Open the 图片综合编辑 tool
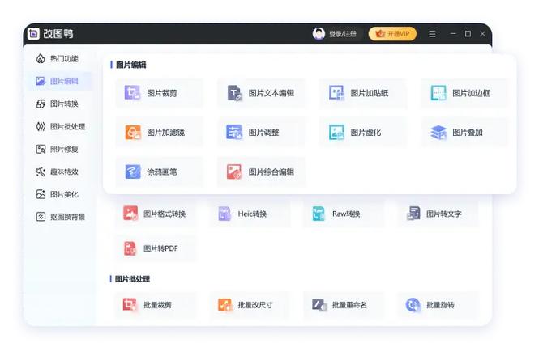 (x=261, y=172)
